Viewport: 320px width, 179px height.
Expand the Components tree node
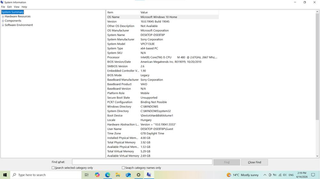coord(3,21)
